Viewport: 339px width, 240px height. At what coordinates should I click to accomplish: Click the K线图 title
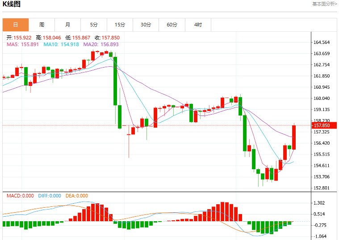pyautogui.click(x=12, y=4)
